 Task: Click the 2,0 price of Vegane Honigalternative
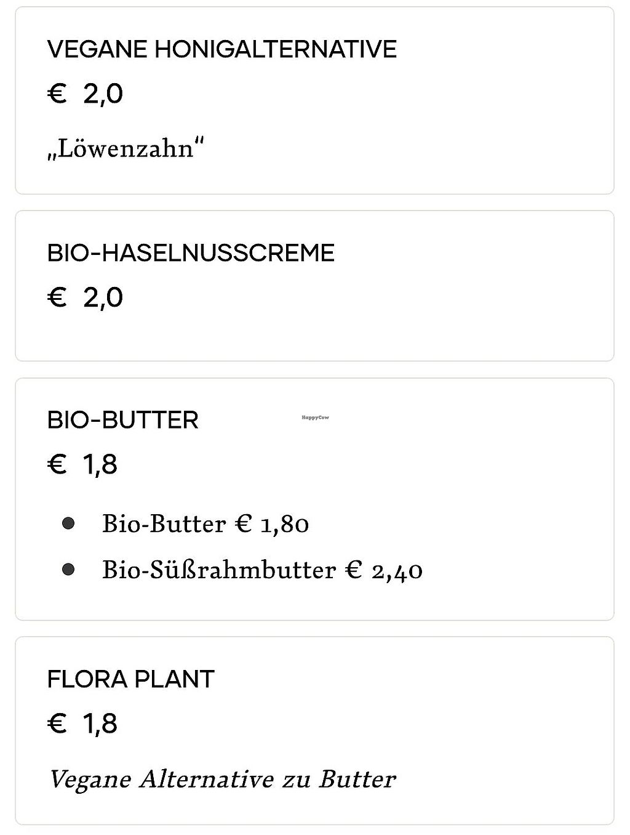point(103,94)
